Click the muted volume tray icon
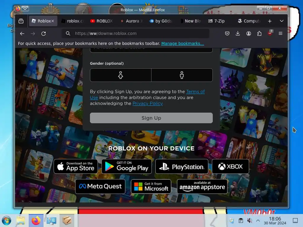This screenshot has width=303, height=227. point(249,220)
